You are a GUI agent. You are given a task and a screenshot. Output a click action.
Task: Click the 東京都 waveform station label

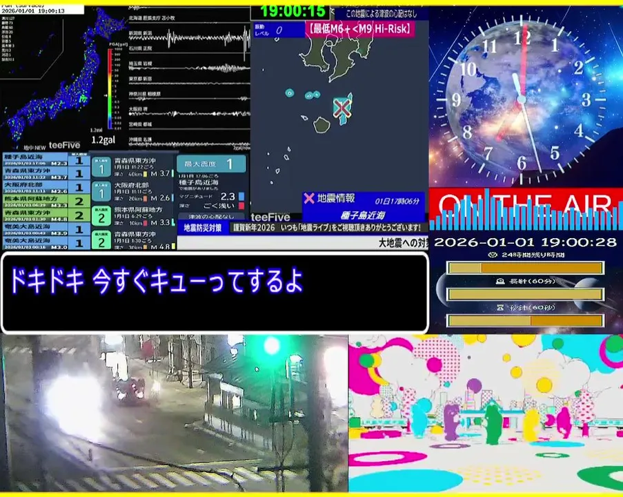(x=140, y=79)
